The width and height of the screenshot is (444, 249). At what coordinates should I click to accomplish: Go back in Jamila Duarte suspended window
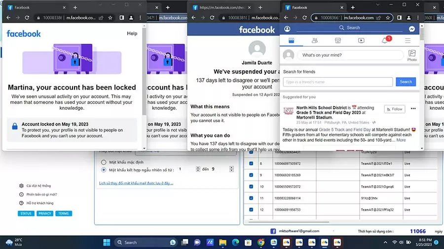193,18
